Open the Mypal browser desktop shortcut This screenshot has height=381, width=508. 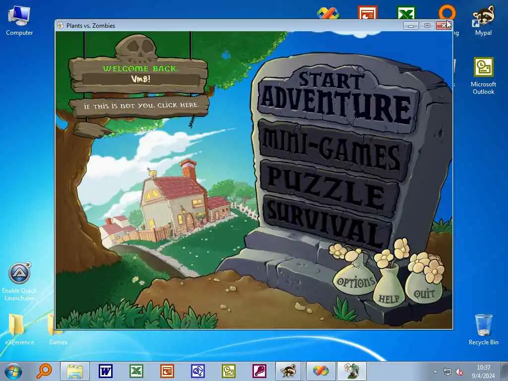coord(483,20)
